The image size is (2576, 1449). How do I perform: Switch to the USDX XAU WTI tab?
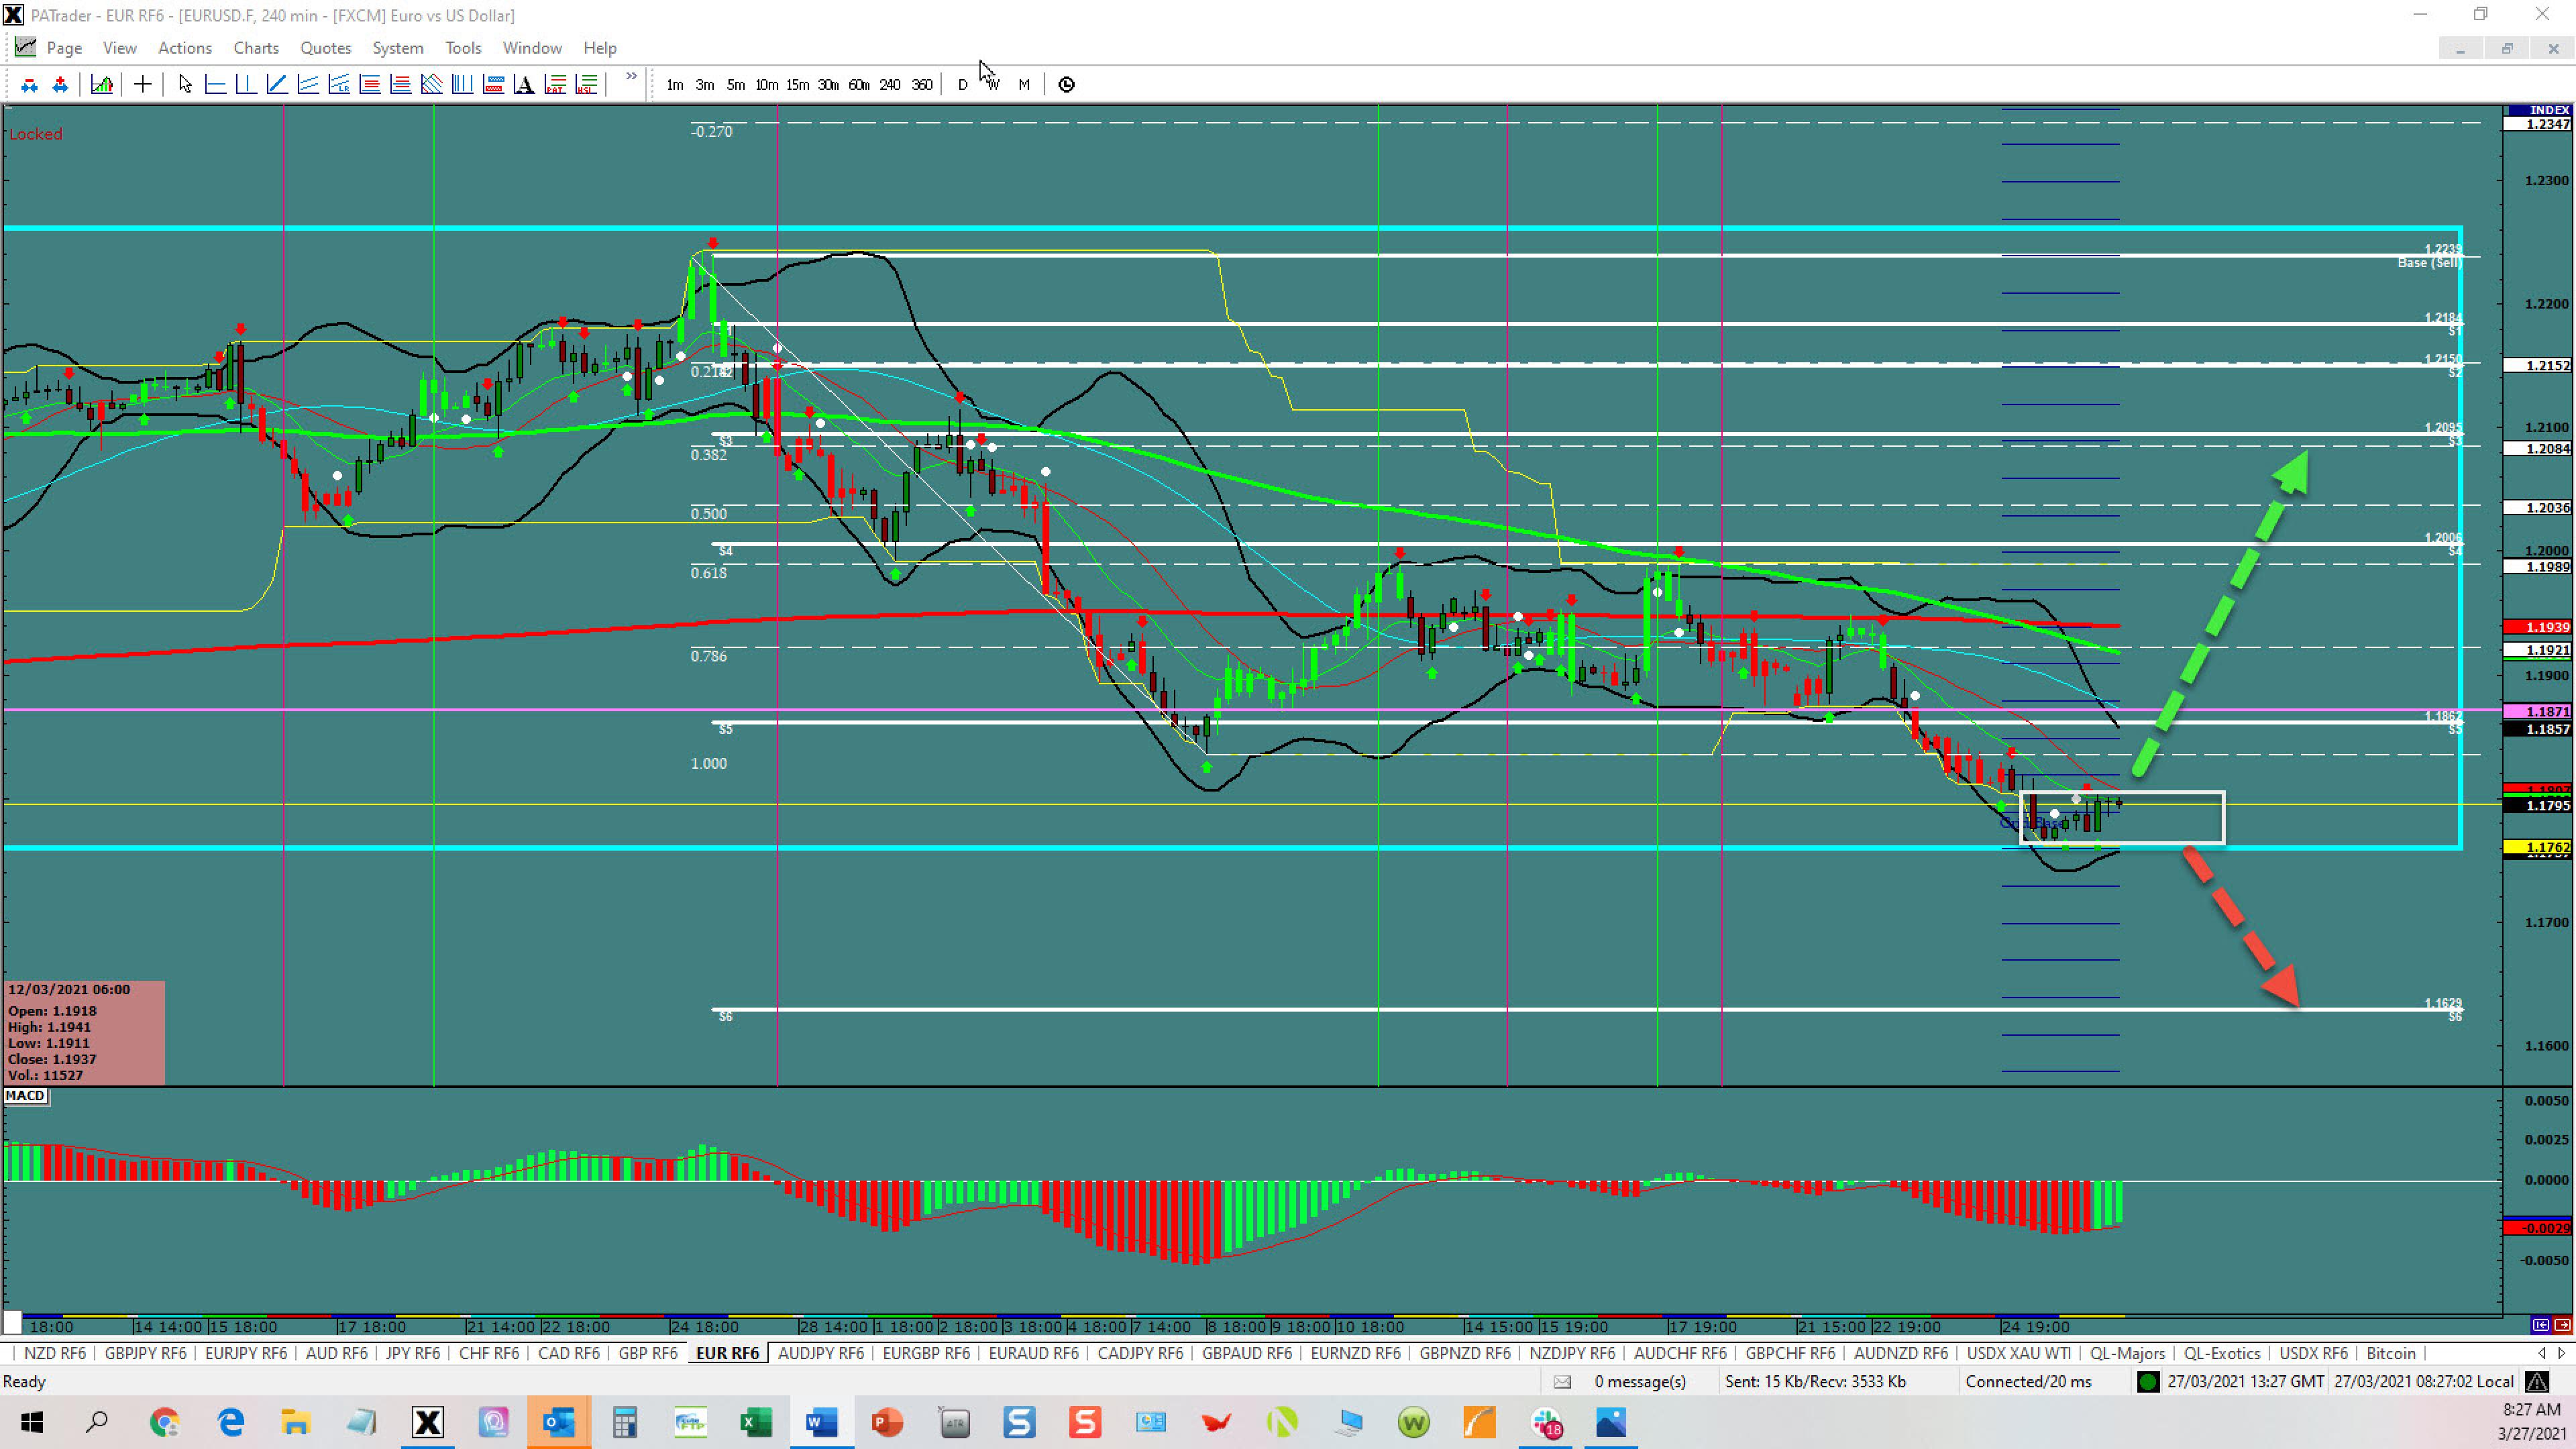2019,1353
